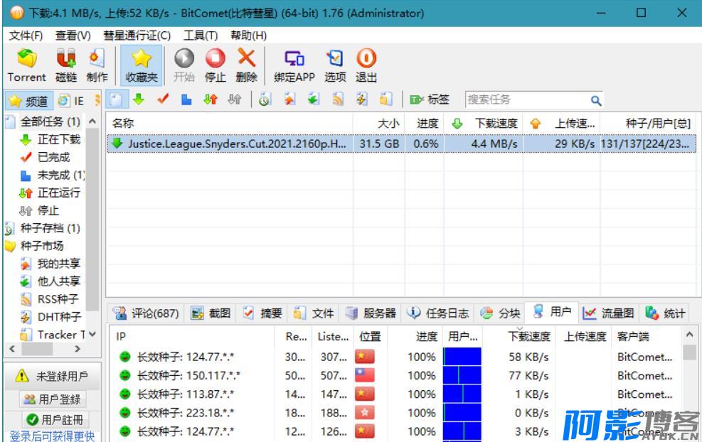Open the 分块 pieces tab
The image size is (702, 442).
(x=500, y=313)
